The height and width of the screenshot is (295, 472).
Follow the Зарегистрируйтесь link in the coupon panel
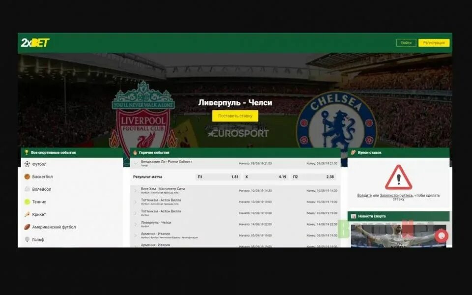point(396,195)
